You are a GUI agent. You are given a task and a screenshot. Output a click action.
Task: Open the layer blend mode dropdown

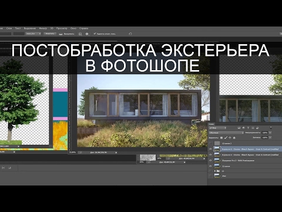(x=226, y=133)
